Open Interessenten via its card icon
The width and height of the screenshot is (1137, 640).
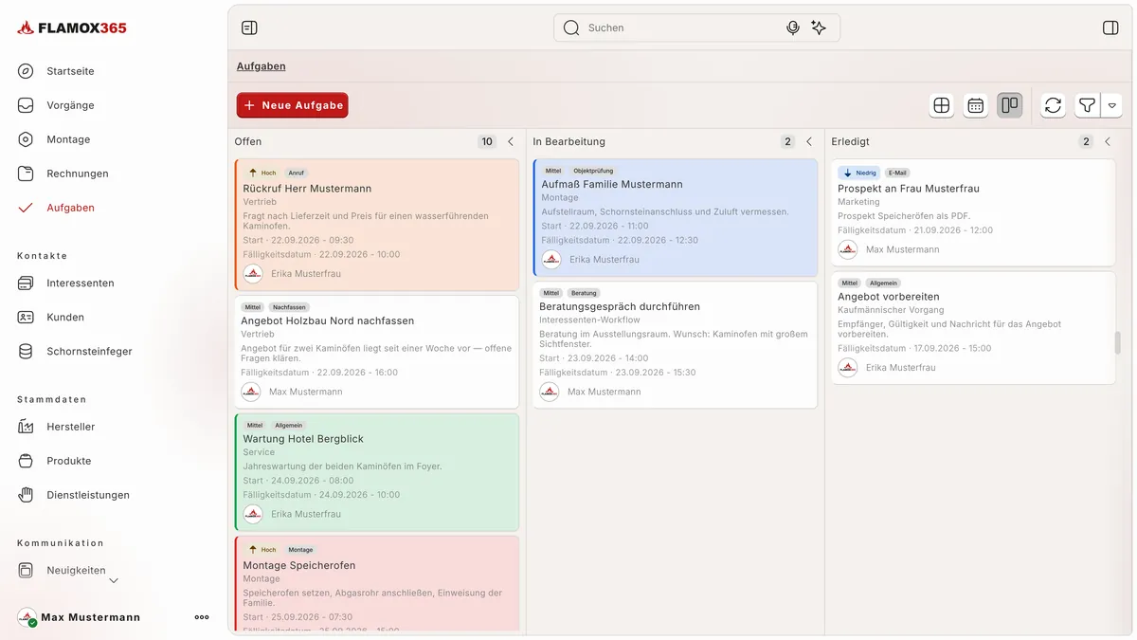[x=26, y=283]
